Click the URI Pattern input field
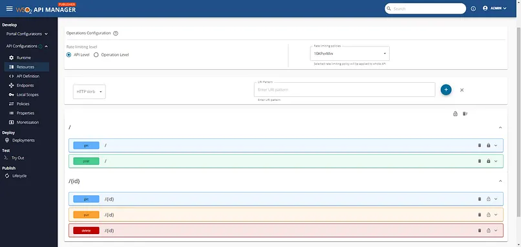 (345, 90)
